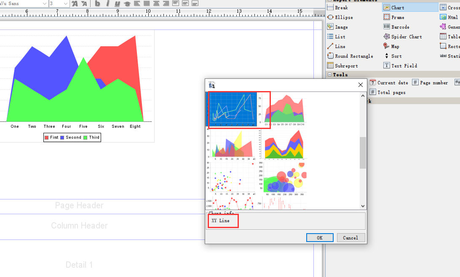This screenshot has width=460, height=277.
Task: Choose the Area chart thumbnail with category labels
Action: 282,110
